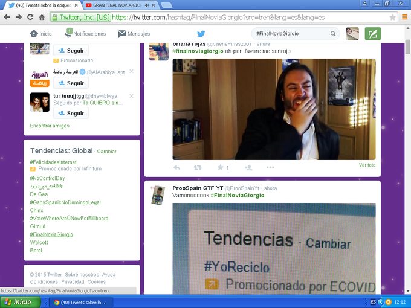Image resolution: width=411 pixels, height=308 pixels.
Task: Close the Tweets sobre la etiqueta tab
Action: [x=76, y=5]
